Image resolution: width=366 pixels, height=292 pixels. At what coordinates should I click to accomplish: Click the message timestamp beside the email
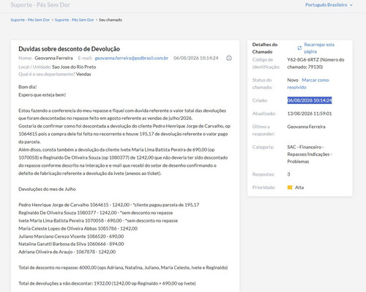click(196, 58)
